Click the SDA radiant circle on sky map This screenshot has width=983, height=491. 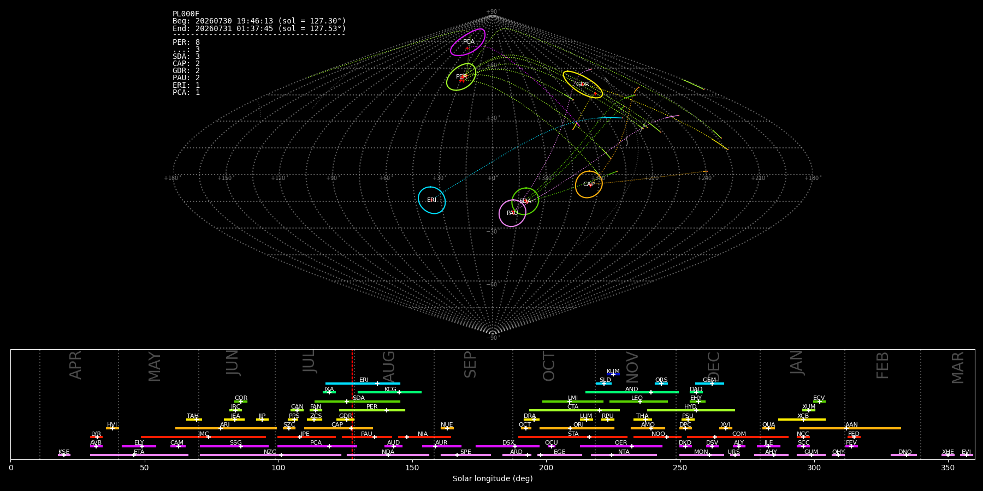pos(525,201)
